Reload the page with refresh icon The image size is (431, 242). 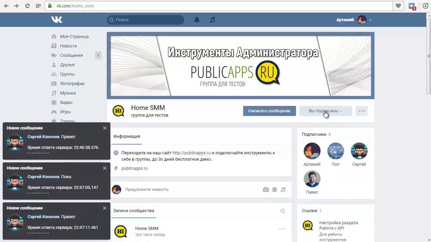tap(28, 6)
